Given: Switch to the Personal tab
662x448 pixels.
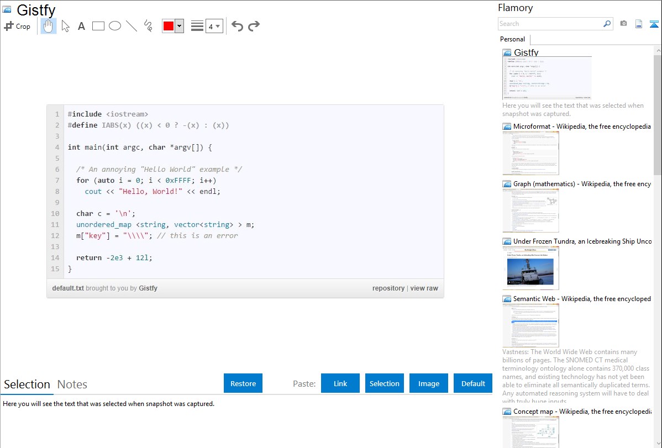Looking at the screenshot, I should click(x=513, y=39).
